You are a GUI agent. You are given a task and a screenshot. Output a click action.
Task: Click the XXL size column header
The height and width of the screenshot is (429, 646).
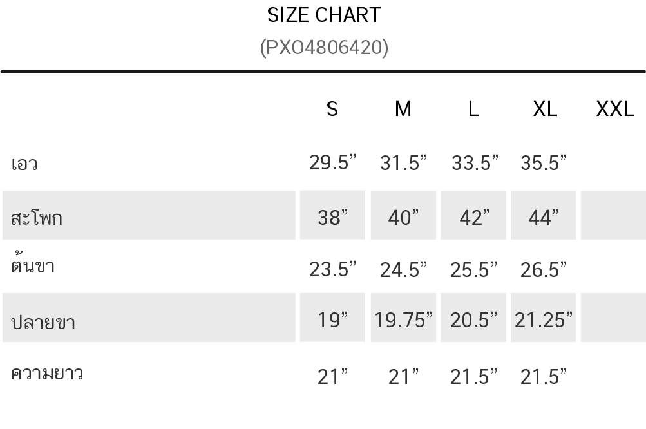tap(614, 109)
